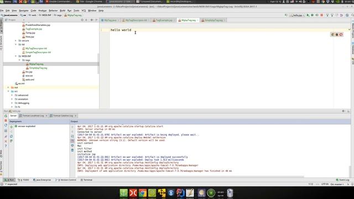The height and width of the screenshot is (199, 354).
Task: Open the Terminal tool window button
Action: click(x=86, y=180)
